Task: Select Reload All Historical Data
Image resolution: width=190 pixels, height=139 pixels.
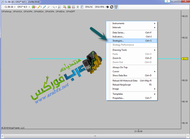Action: (x=132, y=81)
